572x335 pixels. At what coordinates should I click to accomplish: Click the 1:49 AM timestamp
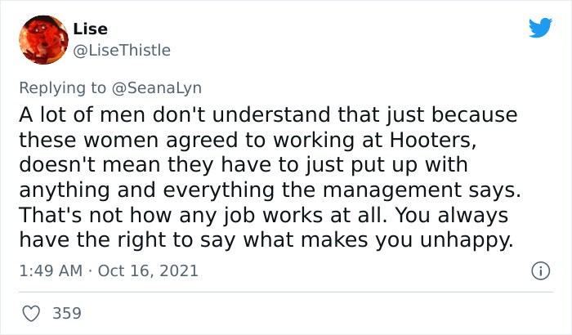(51, 270)
